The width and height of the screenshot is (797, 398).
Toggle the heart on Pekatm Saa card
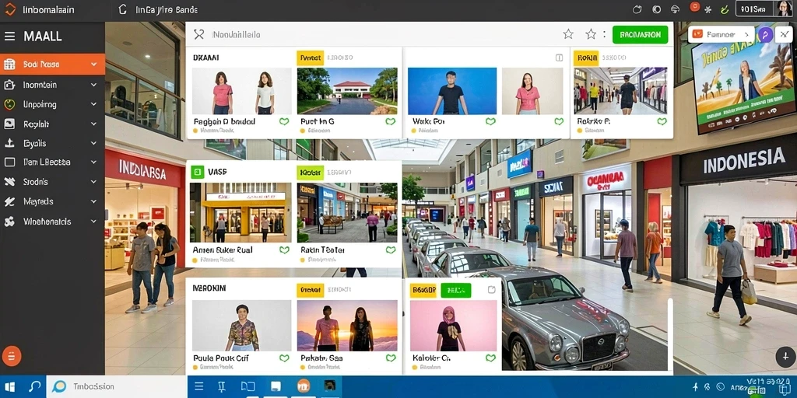[x=391, y=358]
